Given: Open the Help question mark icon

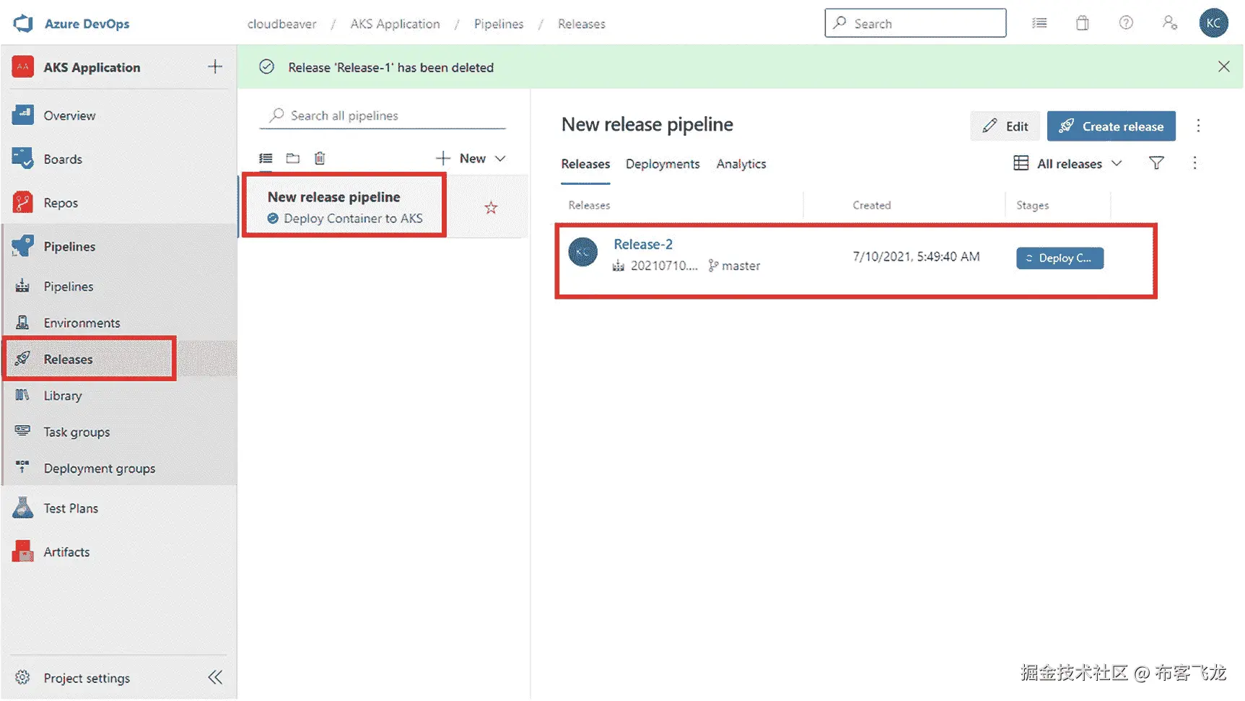Looking at the screenshot, I should pos(1126,23).
